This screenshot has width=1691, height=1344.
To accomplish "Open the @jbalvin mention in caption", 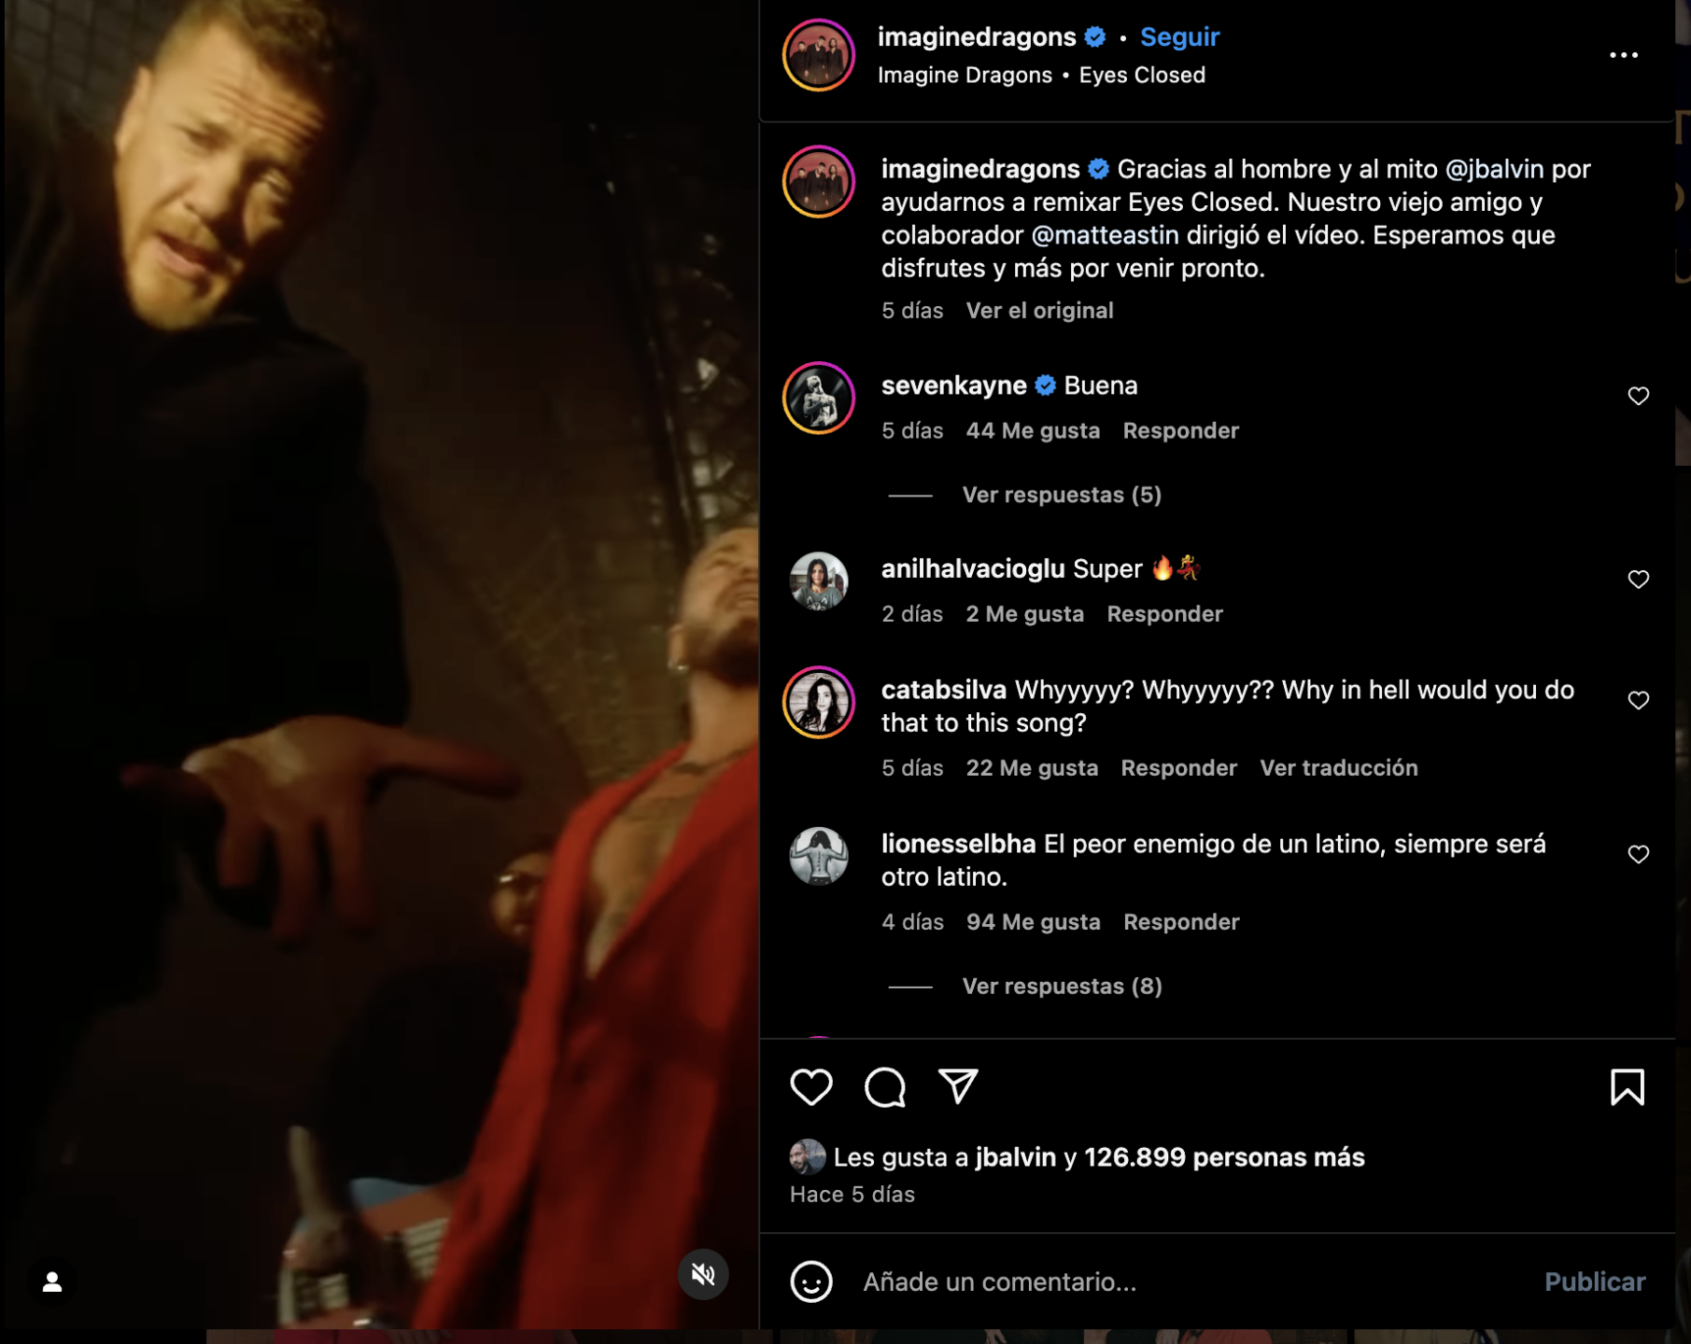I will (x=1494, y=169).
